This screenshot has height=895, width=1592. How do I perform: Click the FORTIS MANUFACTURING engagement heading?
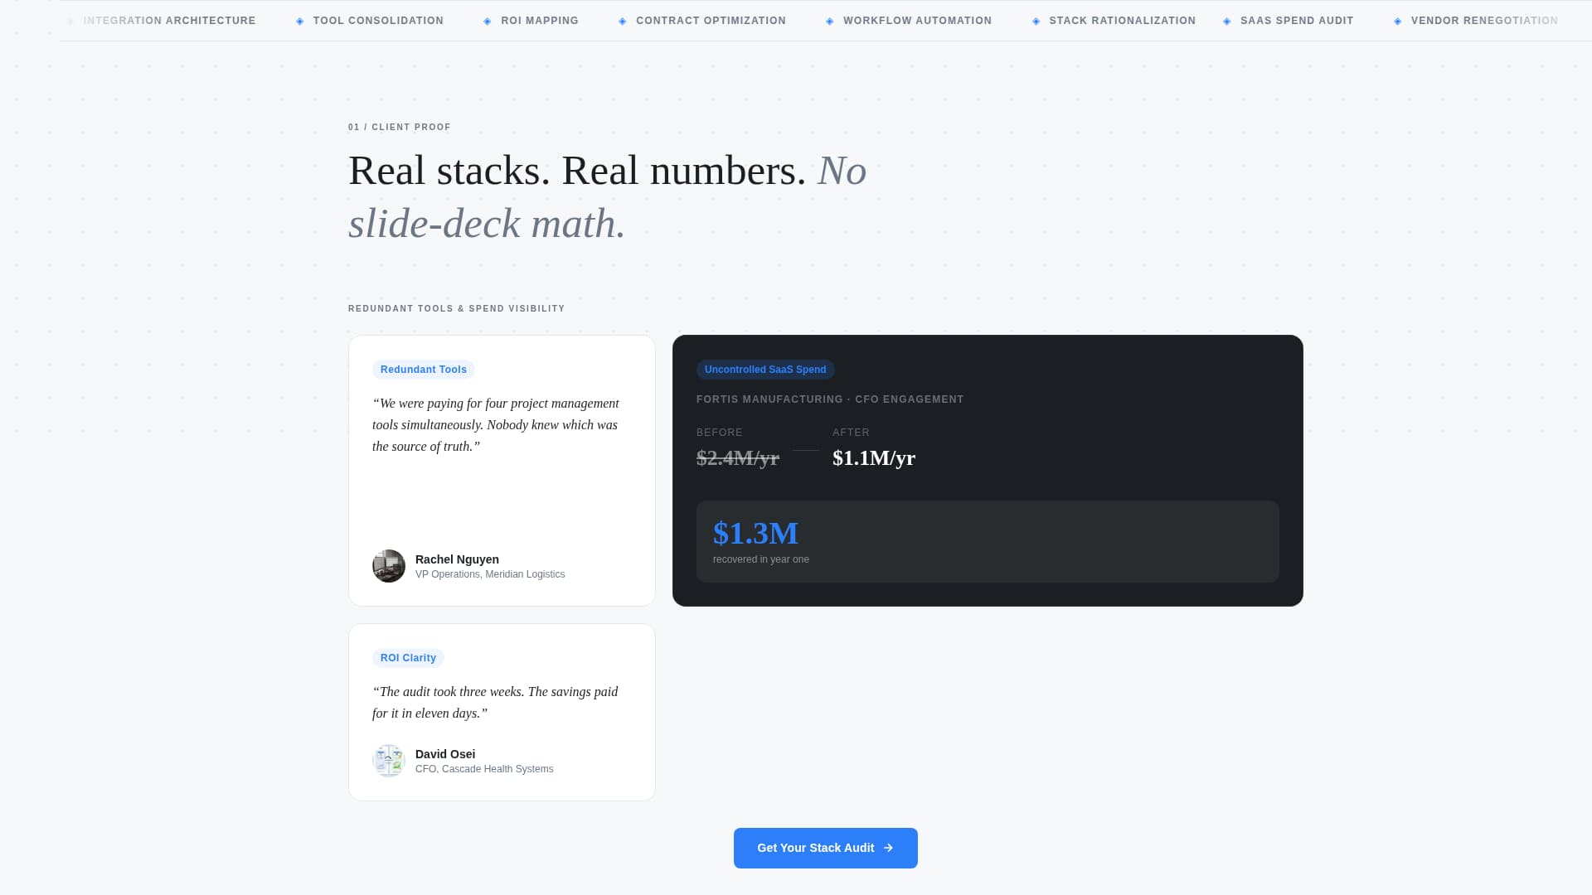830,399
